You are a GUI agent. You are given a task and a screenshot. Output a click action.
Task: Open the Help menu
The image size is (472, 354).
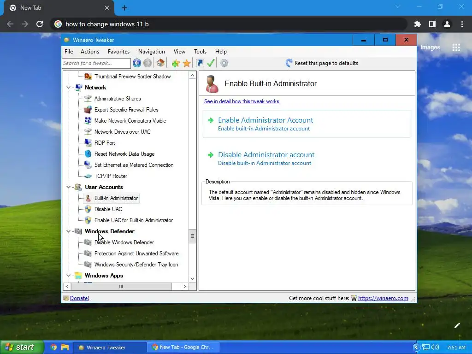(221, 52)
